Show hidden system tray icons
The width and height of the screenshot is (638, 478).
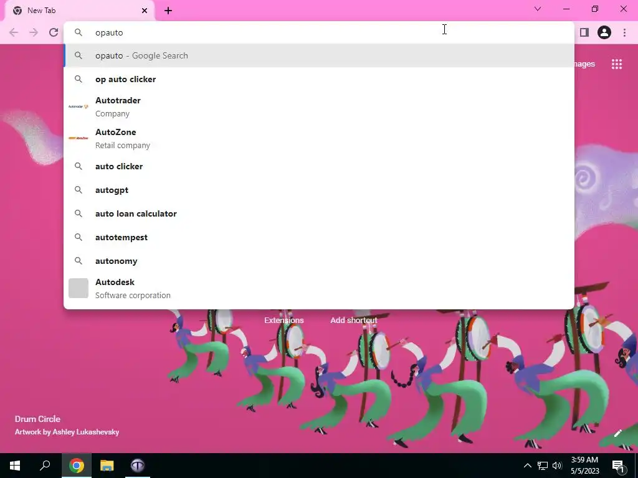527,466
